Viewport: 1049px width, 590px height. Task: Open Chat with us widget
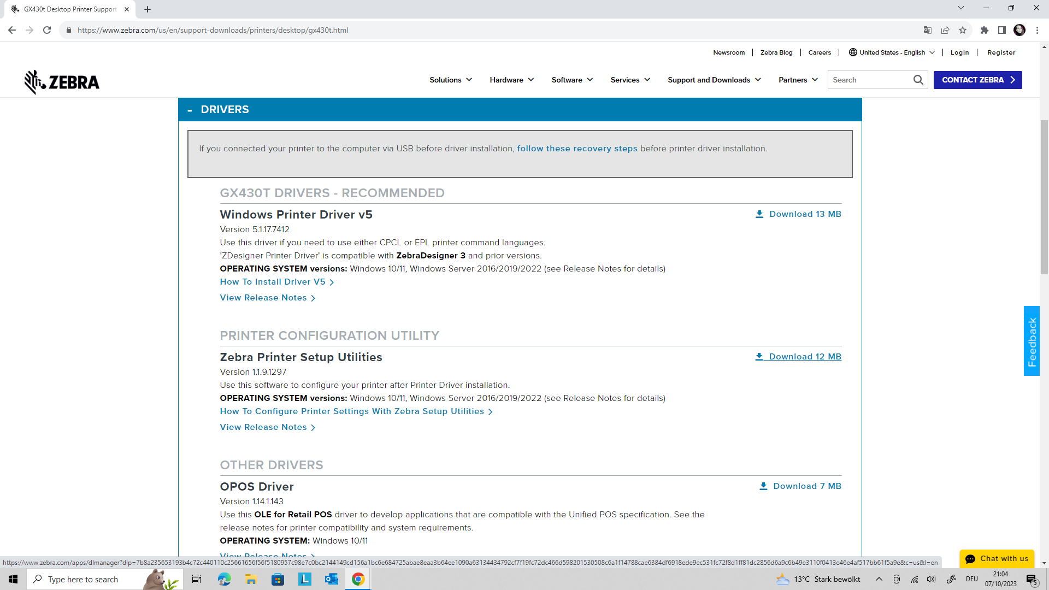[997, 558]
